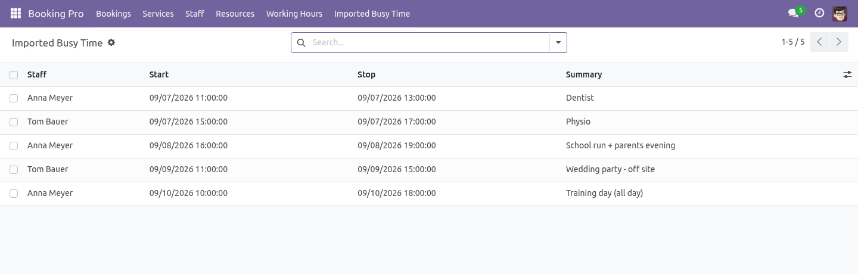Click start time 09/07/2026 11:00:00
Image resolution: width=858 pixels, height=274 pixels.
[x=188, y=98]
